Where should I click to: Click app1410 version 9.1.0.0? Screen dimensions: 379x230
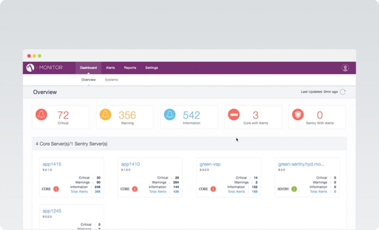126,170
